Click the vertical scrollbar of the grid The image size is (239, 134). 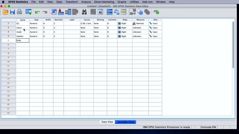tap(233, 45)
